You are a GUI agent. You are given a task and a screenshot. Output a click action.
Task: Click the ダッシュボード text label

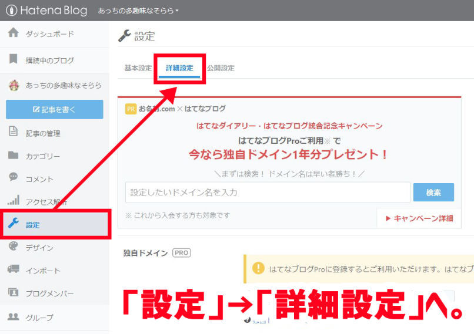[50, 34]
